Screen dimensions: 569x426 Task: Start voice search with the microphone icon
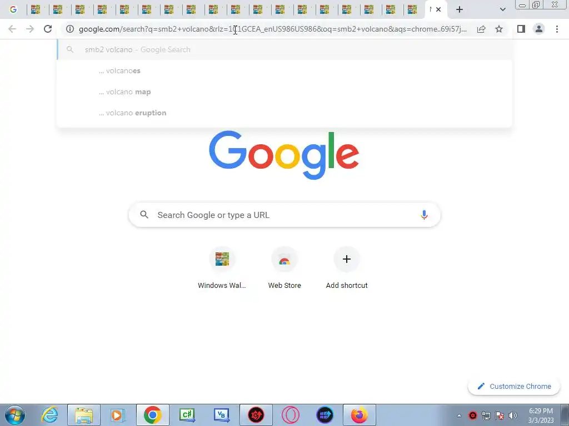pos(424,215)
